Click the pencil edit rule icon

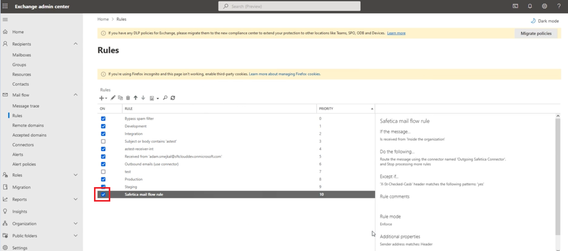click(113, 98)
